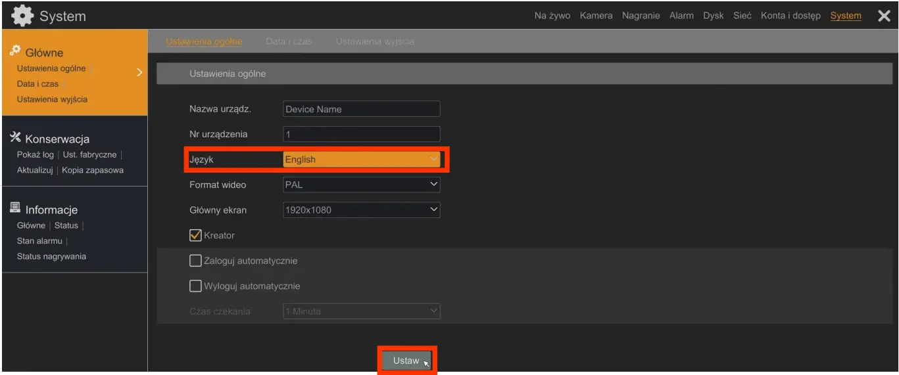
Task: Open the Czas czekania dropdown
Action: coord(362,311)
